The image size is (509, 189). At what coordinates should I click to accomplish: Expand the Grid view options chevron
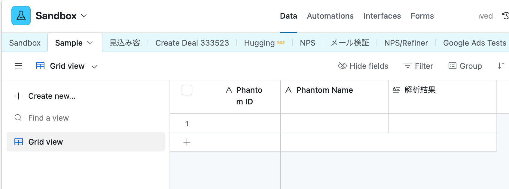(94, 67)
